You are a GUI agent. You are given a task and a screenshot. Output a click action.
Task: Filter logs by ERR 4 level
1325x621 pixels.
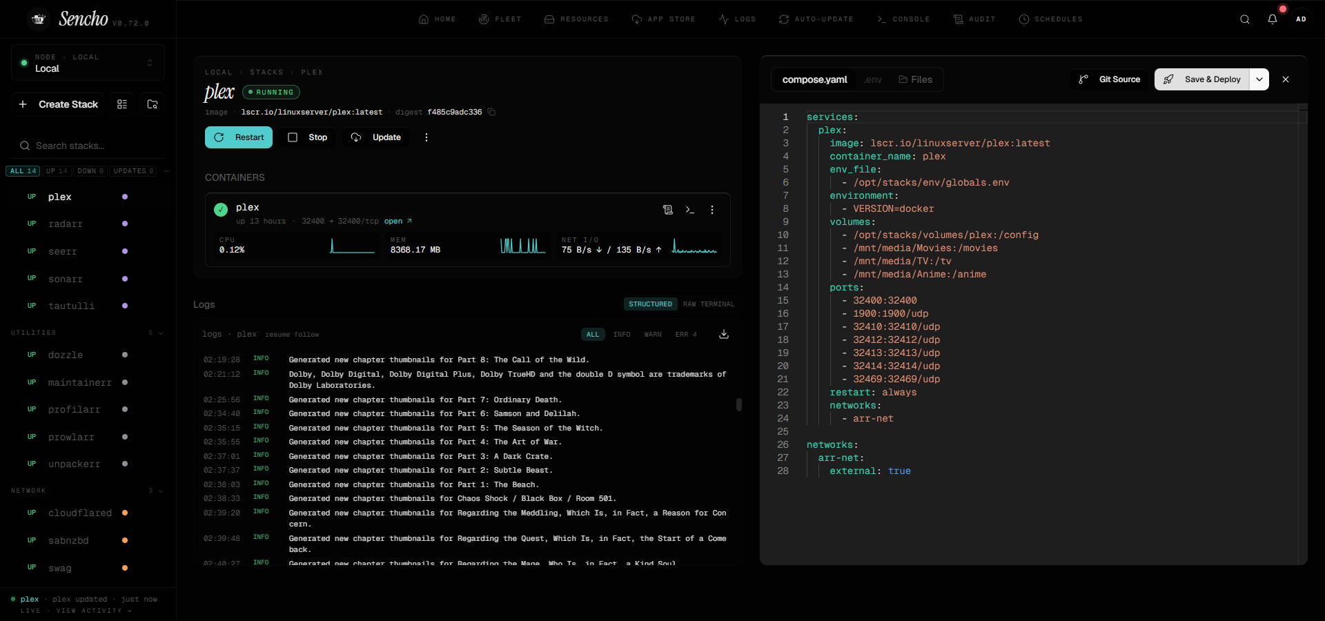click(686, 335)
